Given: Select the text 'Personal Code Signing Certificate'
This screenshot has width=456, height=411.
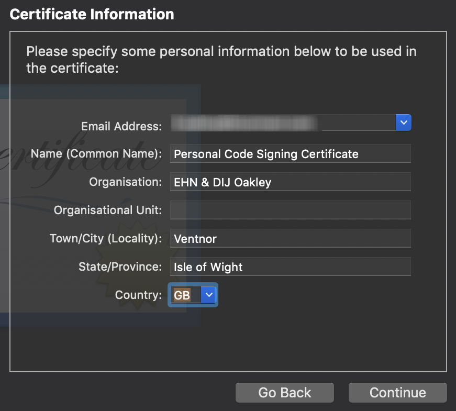Looking at the screenshot, I should click(265, 154).
